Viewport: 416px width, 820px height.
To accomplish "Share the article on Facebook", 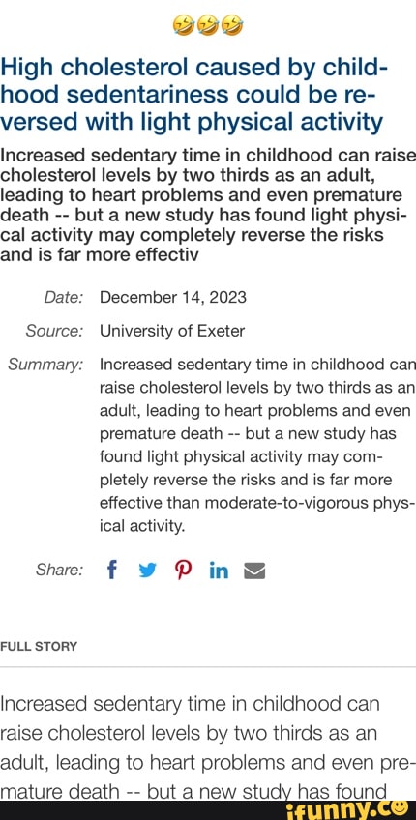I will [x=110, y=570].
